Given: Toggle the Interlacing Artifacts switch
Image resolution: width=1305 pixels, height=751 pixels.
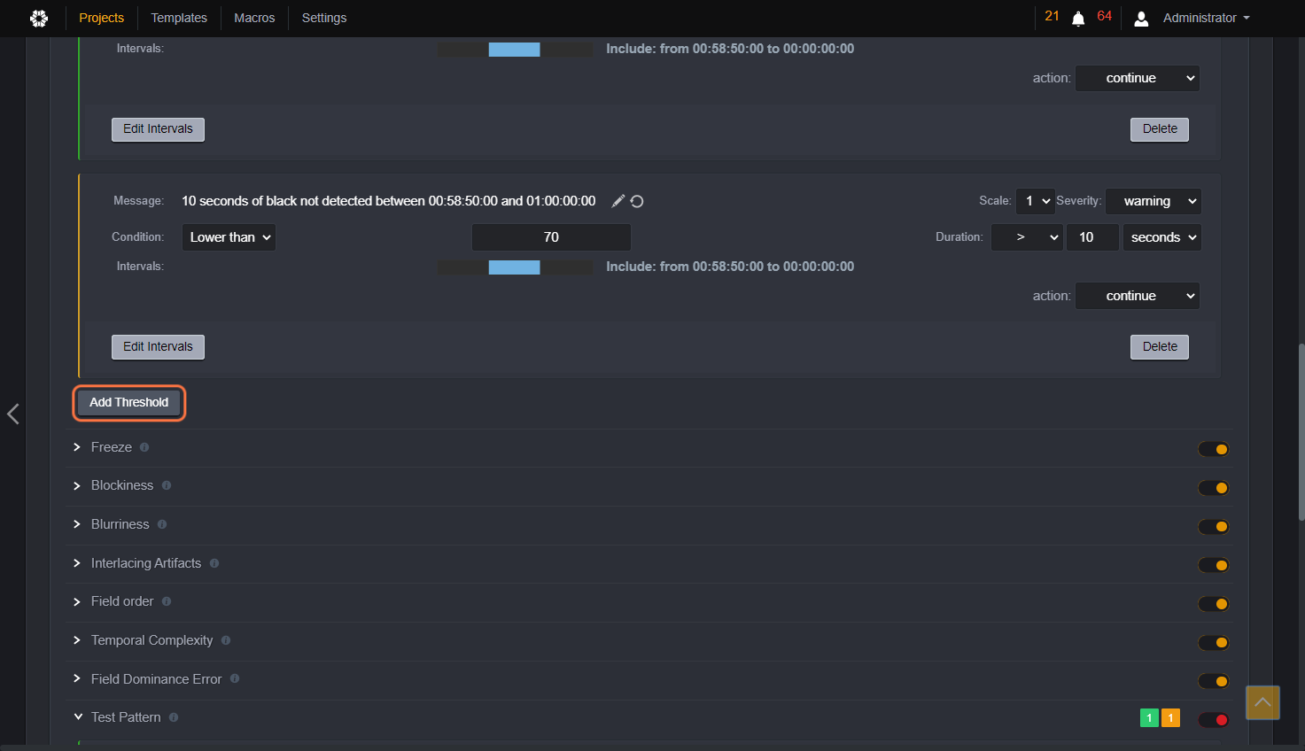Looking at the screenshot, I should pos(1214,565).
